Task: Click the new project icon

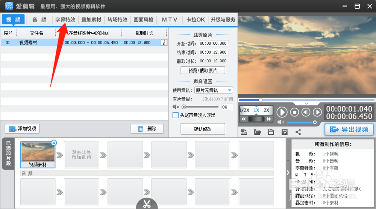Action: point(244,132)
